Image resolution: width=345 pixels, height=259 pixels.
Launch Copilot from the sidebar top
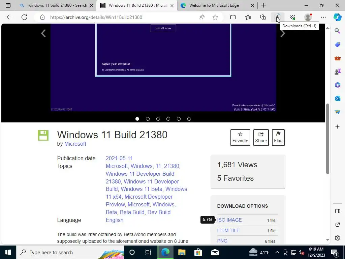click(337, 17)
